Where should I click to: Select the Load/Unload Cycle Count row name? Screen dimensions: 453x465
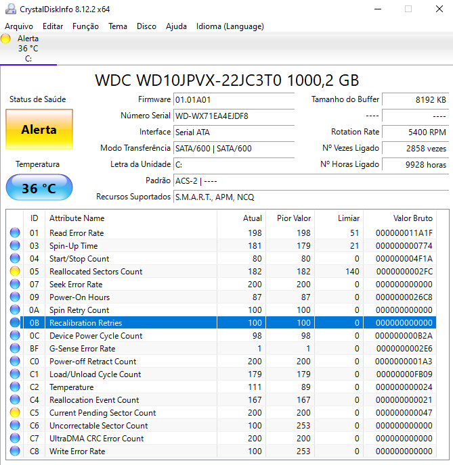[x=95, y=374]
